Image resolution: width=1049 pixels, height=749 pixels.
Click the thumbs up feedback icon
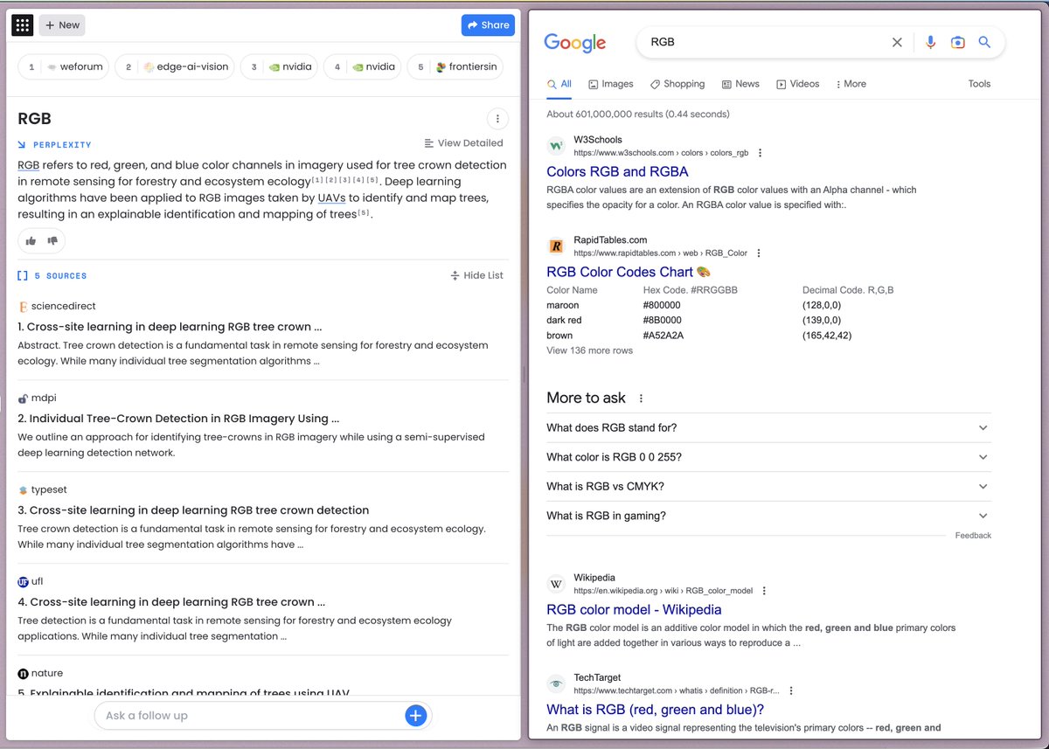tap(31, 240)
